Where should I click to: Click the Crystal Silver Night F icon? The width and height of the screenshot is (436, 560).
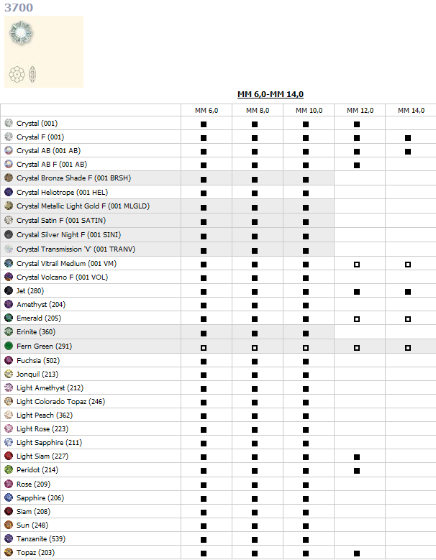[x=9, y=234]
